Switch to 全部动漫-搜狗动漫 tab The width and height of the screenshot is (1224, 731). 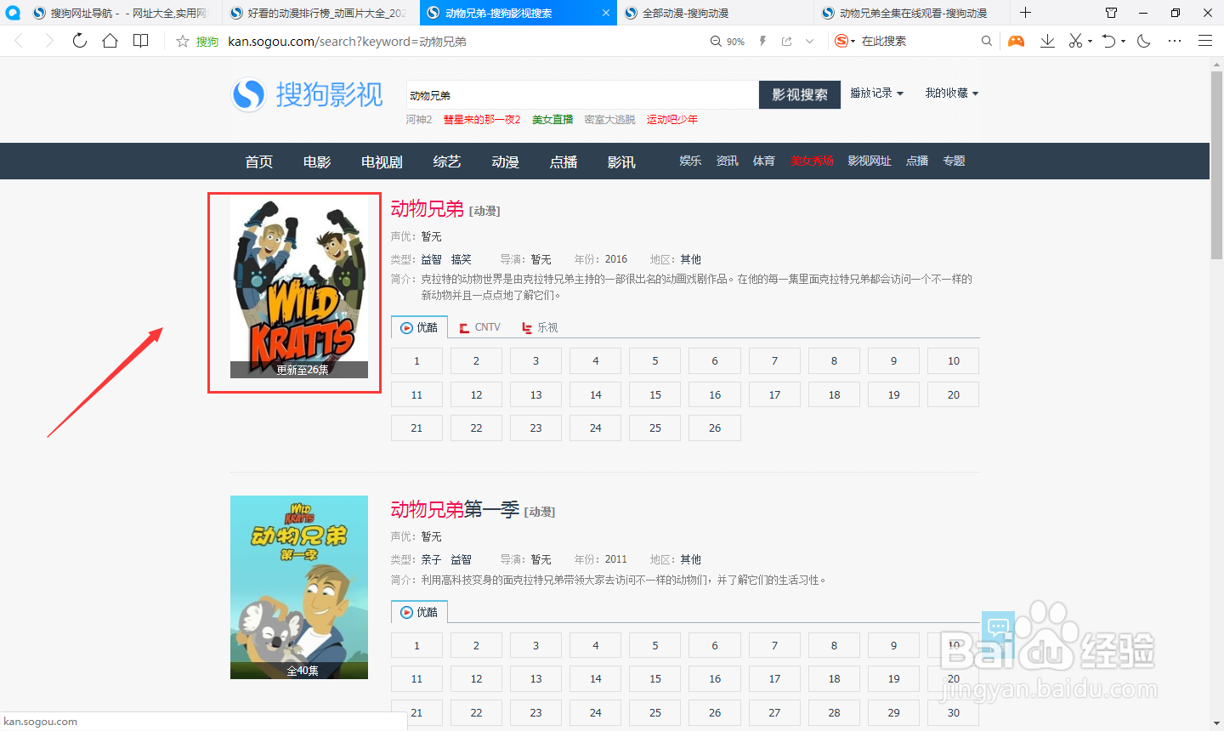click(716, 13)
